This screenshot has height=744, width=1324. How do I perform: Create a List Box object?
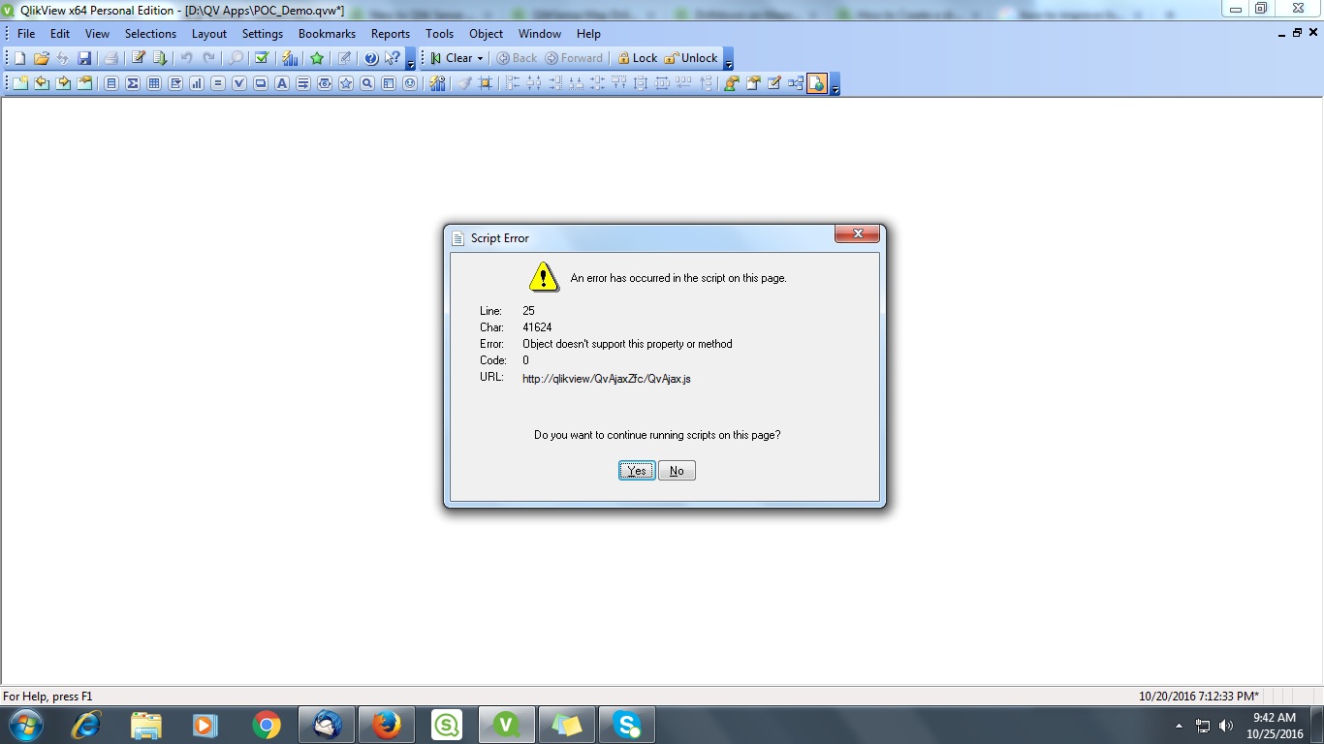click(111, 83)
